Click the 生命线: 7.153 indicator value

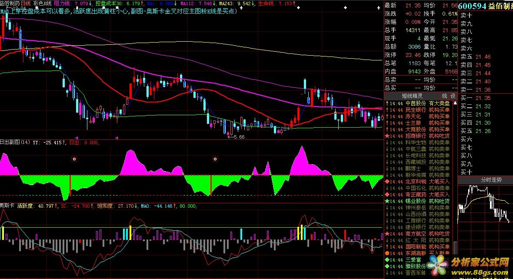click(276, 3)
